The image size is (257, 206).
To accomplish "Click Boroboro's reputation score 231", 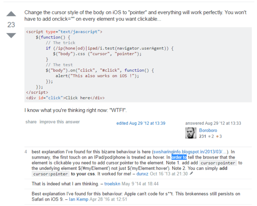I will point(202,136).
